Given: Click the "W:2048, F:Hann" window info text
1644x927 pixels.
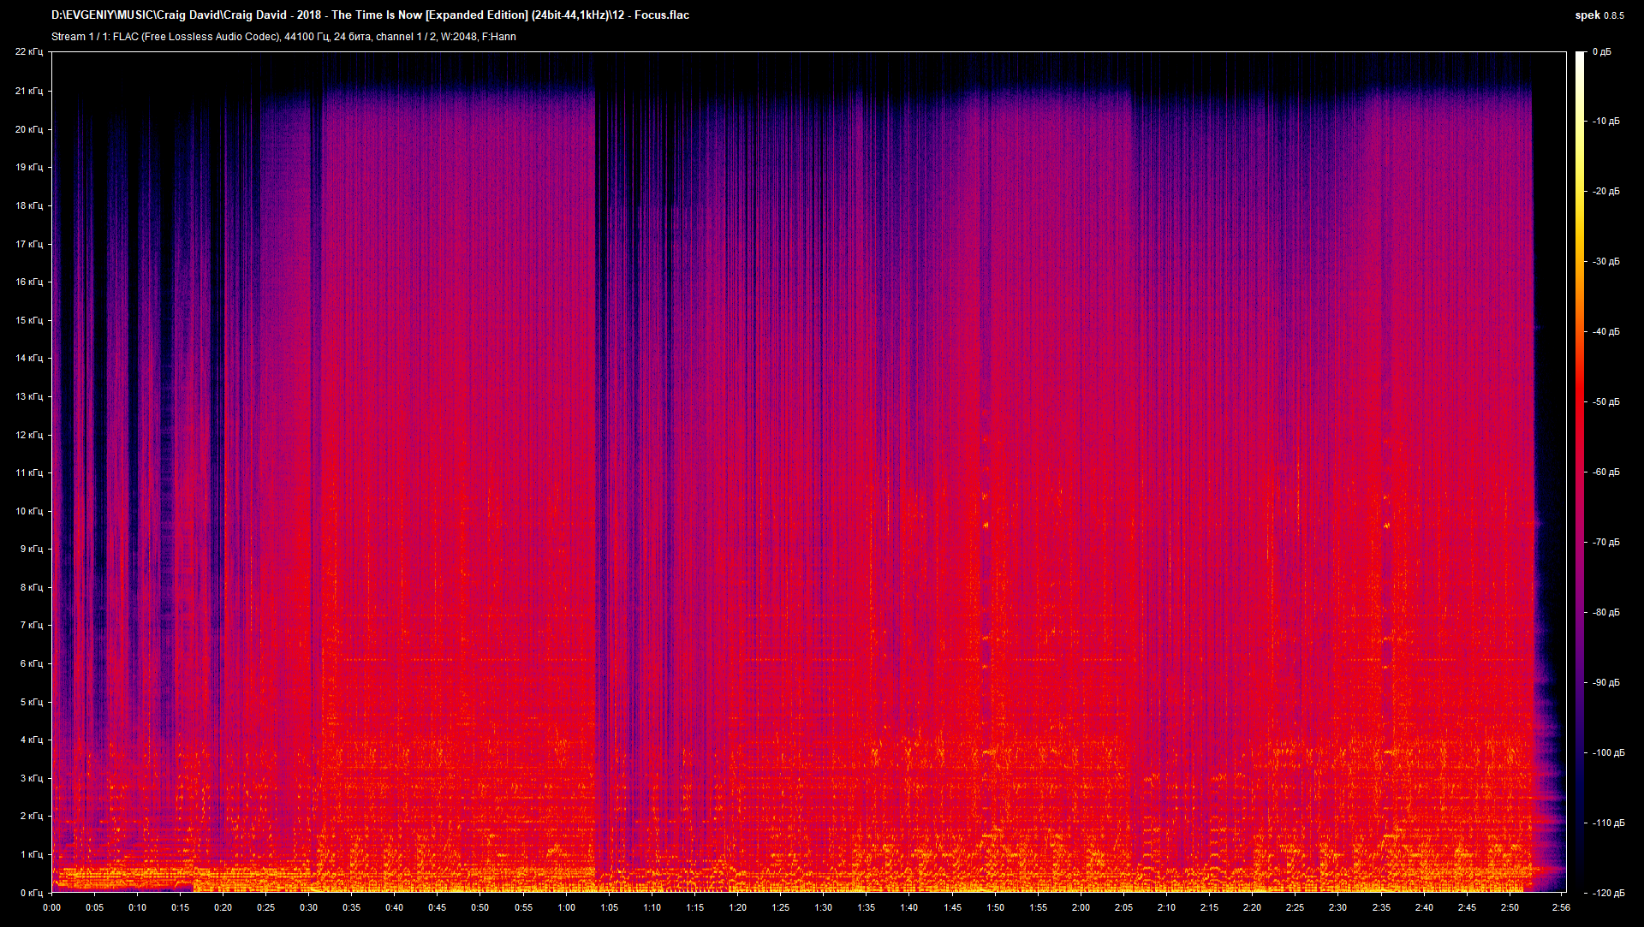Looking at the screenshot, I should coord(479,37).
